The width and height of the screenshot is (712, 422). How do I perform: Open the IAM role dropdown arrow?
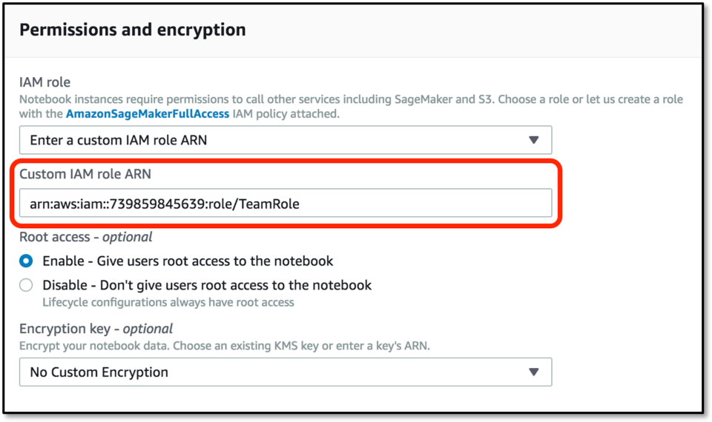(533, 140)
